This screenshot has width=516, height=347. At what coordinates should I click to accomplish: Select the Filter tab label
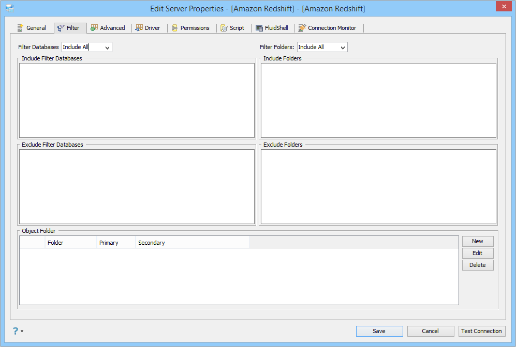coord(73,28)
